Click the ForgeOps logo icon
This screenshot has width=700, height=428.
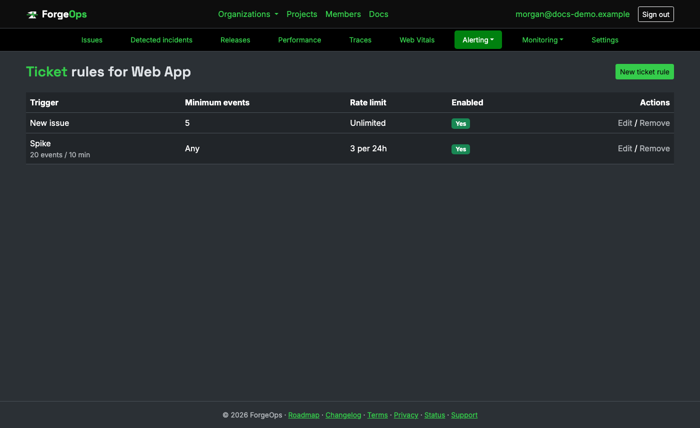click(x=32, y=14)
